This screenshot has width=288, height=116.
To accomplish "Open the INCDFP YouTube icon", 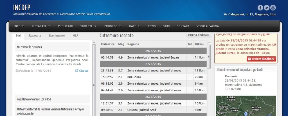I will coord(273,8).
